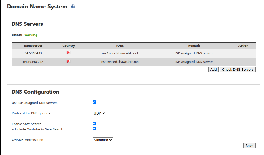This screenshot has height=155, width=264.
Task: Select nameserver 64.59.190.242 cell
Action: click(33, 62)
